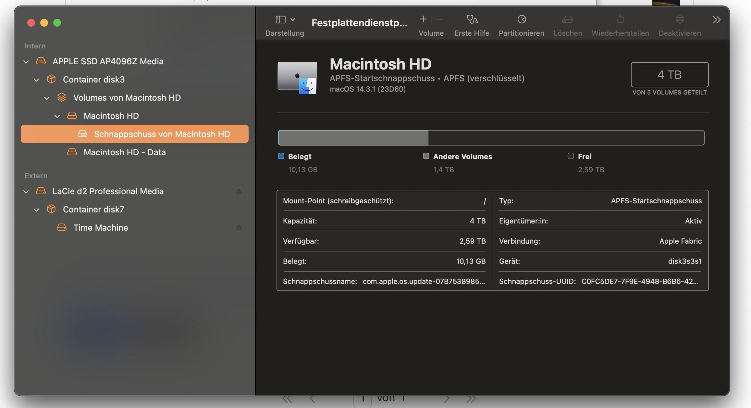The image size is (751, 408).
Task: Eject the LaCie d2 Professional Media drive
Action: [x=239, y=191]
